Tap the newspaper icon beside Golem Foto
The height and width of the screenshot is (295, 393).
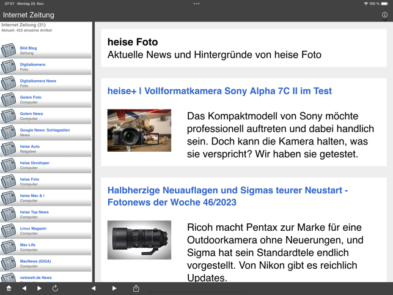point(9,99)
